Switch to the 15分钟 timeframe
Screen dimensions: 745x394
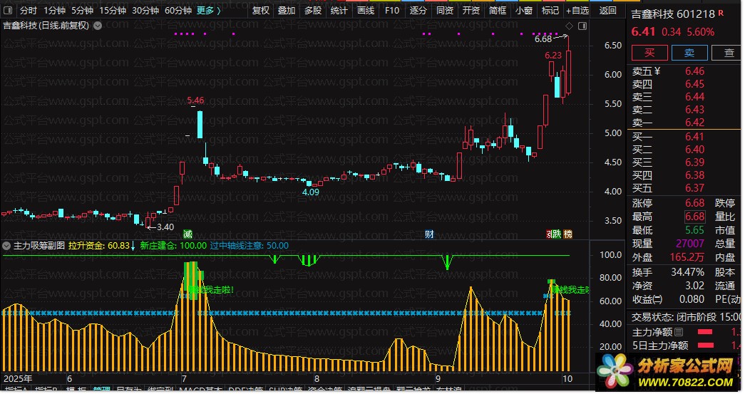[x=113, y=11]
